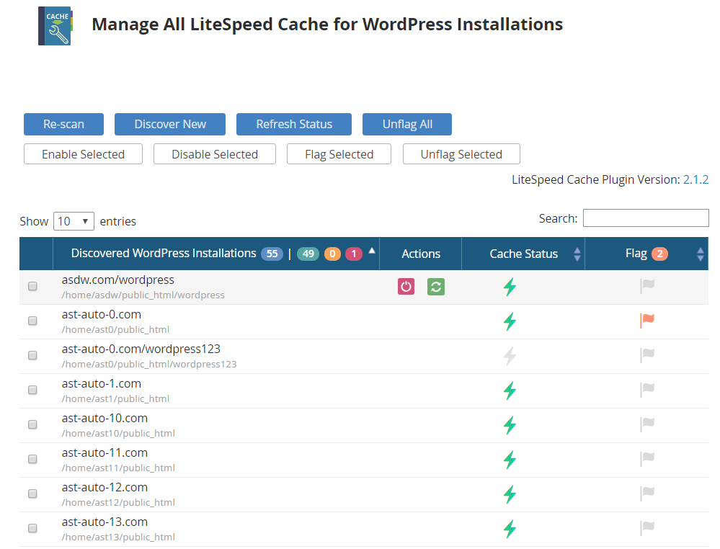720x549 pixels.
Task: Click cache status bolt for ast-auto-13.com
Action: tap(510, 529)
